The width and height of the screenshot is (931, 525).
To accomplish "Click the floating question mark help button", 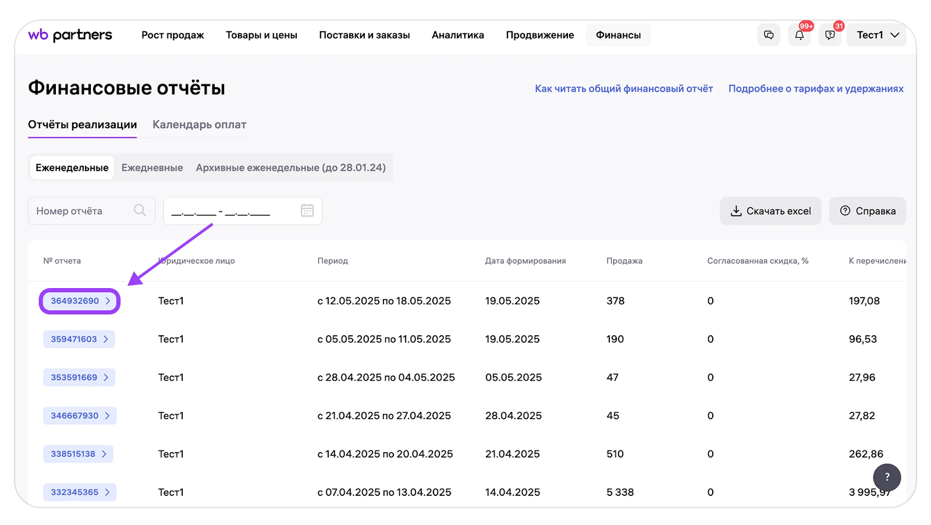I will (x=887, y=477).
